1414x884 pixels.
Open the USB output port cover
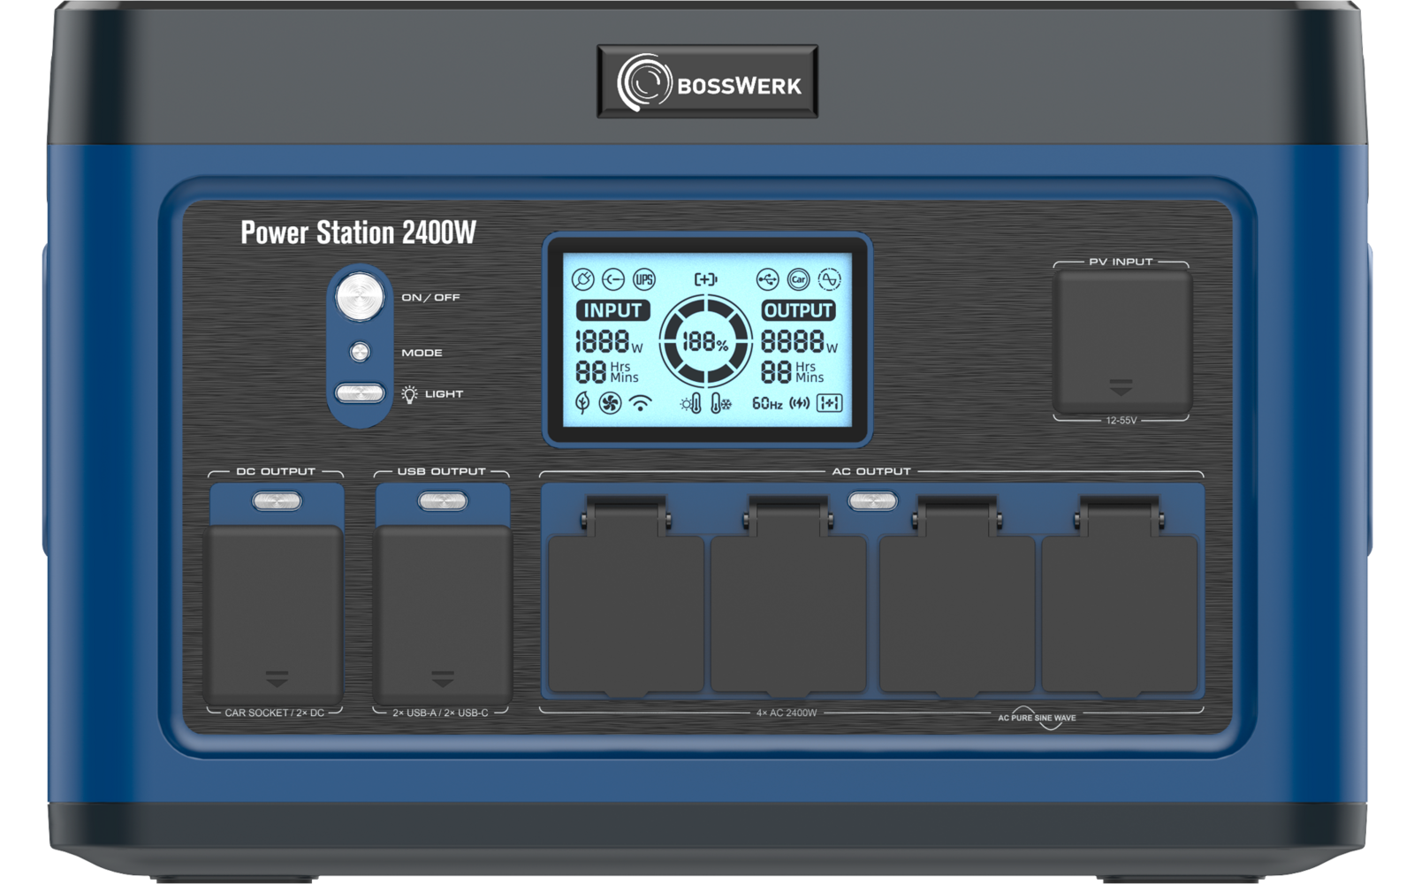pos(443,615)
